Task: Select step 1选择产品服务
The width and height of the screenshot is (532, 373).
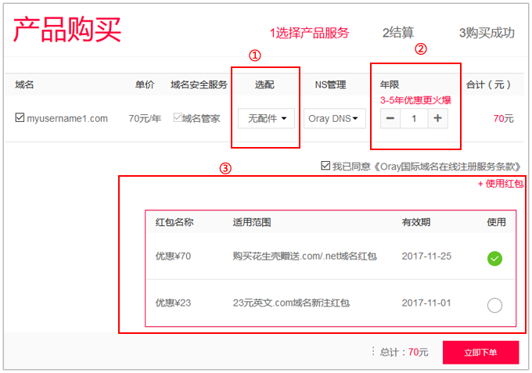Action: tap(310, 33)
